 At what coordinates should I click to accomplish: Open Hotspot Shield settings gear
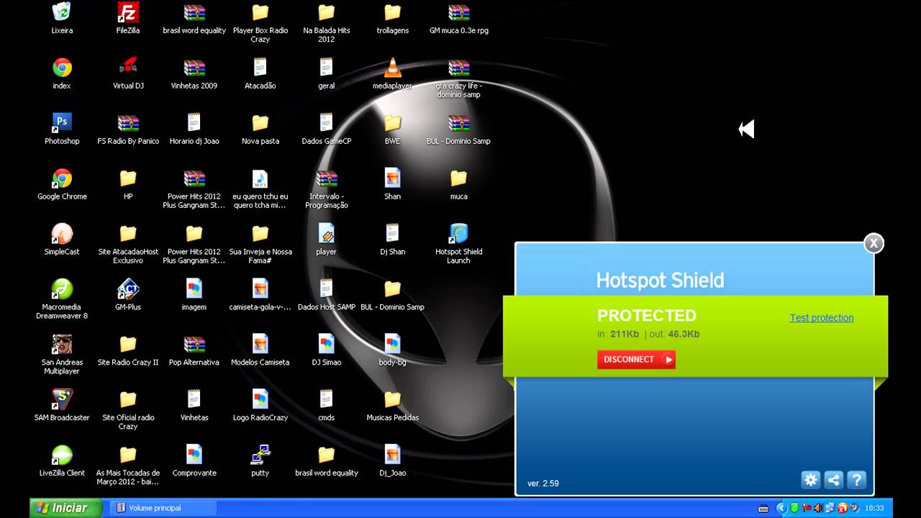click(x=811, y=480)
